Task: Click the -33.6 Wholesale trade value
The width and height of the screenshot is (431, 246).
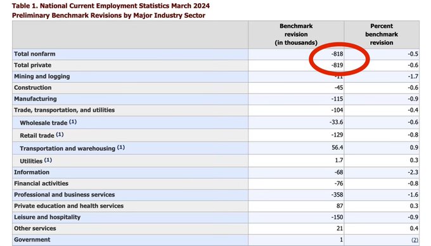Action: point(336,122)
